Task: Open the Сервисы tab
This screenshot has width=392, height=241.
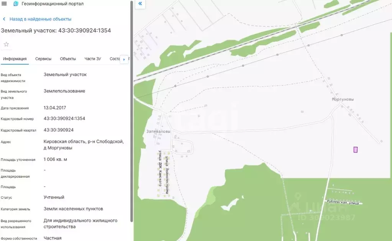Action: [x=43, y=59]
